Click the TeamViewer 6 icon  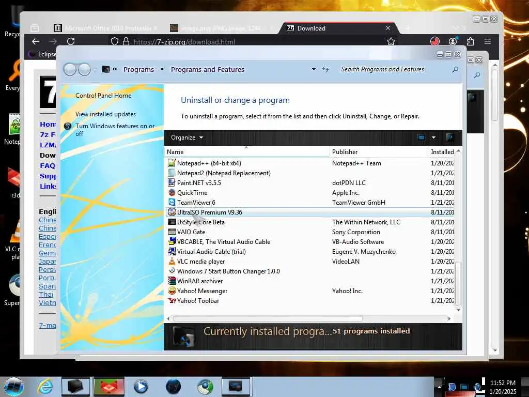point(172,202)
